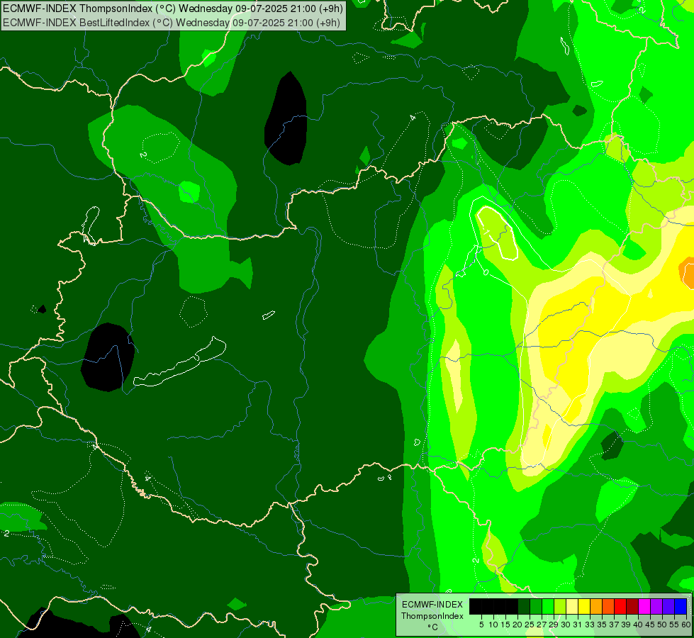Click the legend tick value 25
The height and width of the screenshot is (638, 694).
[530, 625]
